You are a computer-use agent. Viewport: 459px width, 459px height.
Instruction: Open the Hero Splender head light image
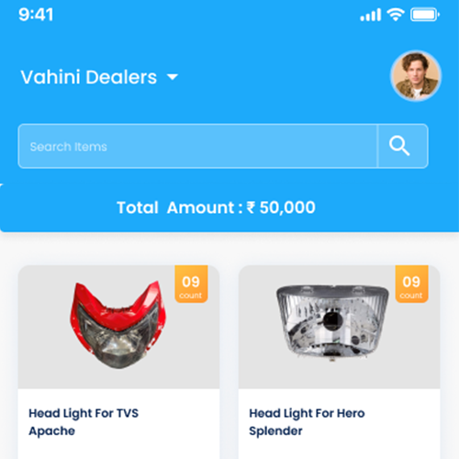coord(332,323)
